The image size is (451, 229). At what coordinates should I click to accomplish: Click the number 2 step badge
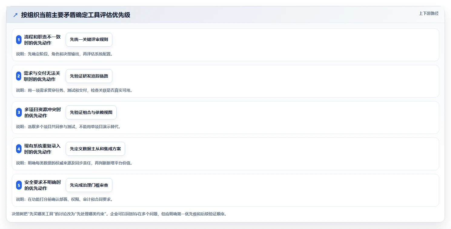pyautogui.click(x=19, y=76)
